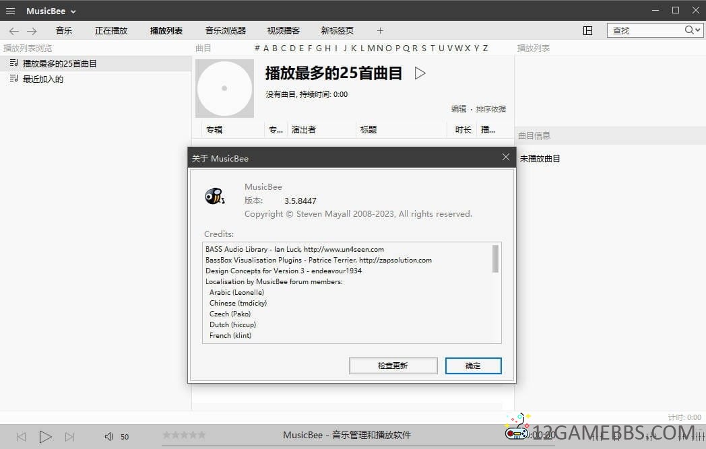Expand the MusicBee title dropdown arrow
Image resolution: width=706 pixels, height=449 pixels.
click(73, 11)
